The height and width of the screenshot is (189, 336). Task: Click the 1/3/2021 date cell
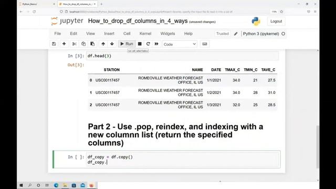[214, 105]
